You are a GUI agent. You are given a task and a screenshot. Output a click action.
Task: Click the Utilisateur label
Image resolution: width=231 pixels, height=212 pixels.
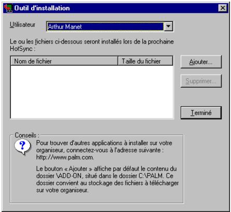(x=22, y=25)
